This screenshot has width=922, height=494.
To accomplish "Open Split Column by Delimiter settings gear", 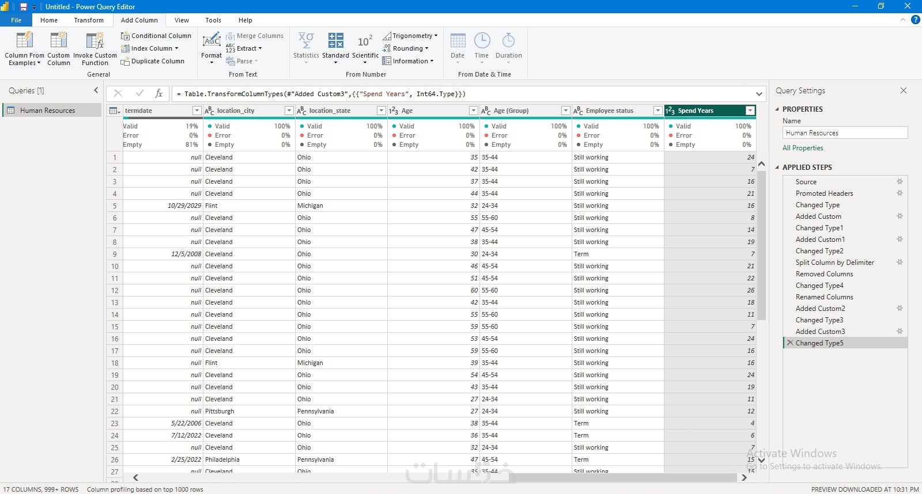I will [x=900, y=262].
